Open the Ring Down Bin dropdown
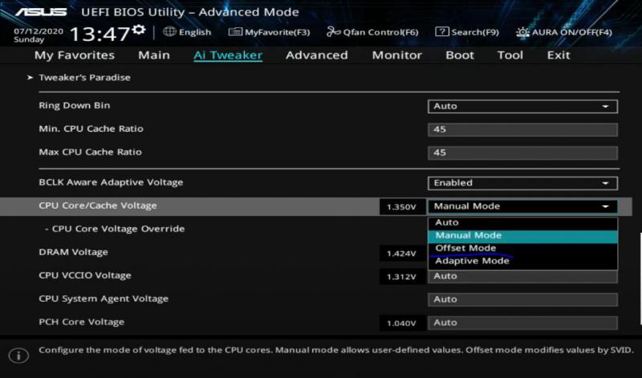The width and height of the screenshot is (642, 378). coord(522,106)
